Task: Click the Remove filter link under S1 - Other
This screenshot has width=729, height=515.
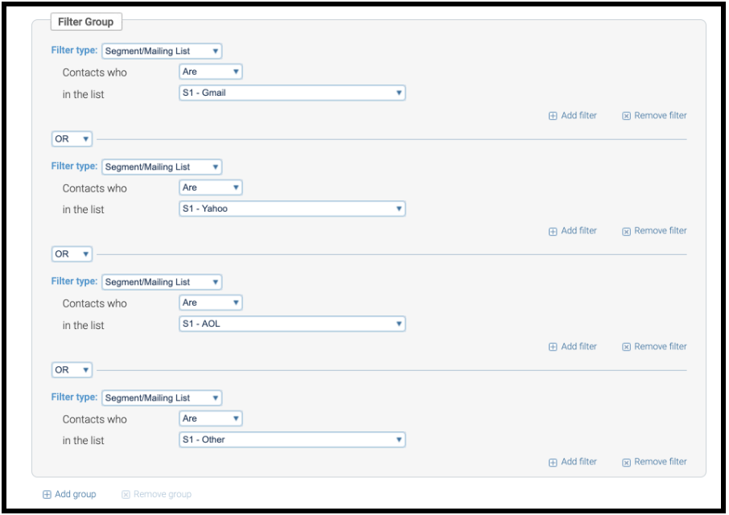Action: pyautogui.click(x=654, y=462)
